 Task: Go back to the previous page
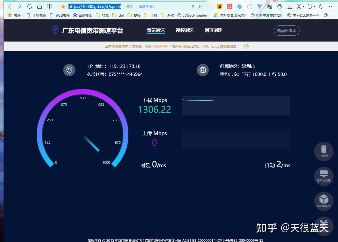click(10, 6)
